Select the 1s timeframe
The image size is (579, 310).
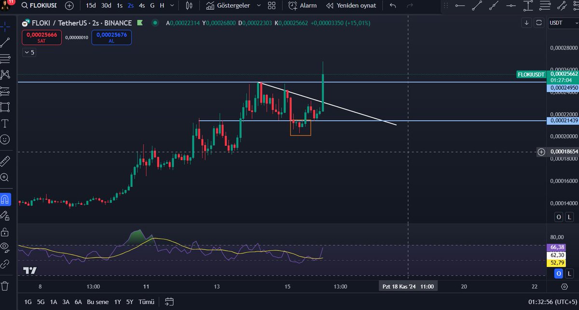[119, 6]
